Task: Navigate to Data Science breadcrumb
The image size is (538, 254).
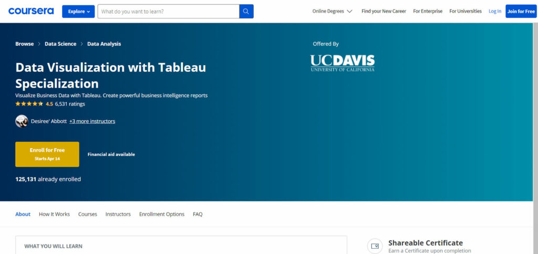Action: 60,44
